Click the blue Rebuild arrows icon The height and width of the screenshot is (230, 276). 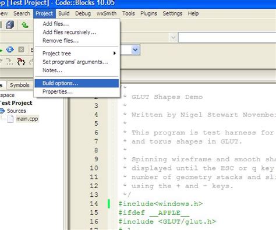[10, 49]
